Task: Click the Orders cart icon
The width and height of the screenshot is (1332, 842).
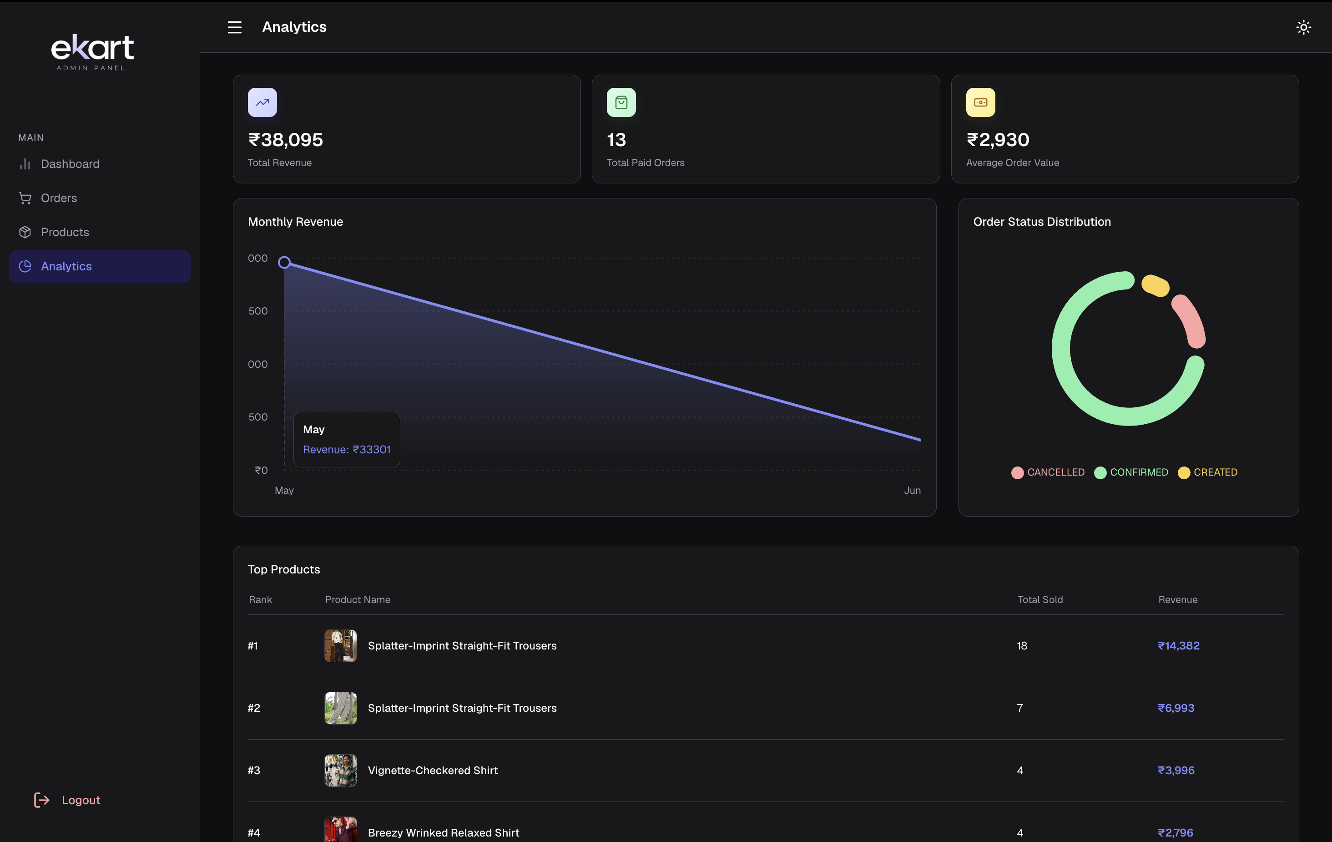Action: coord(25,198)
